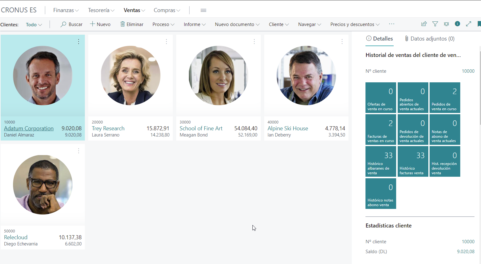Open the School of Fine Art link
The image size is (481, 264).
coord(201,128)
